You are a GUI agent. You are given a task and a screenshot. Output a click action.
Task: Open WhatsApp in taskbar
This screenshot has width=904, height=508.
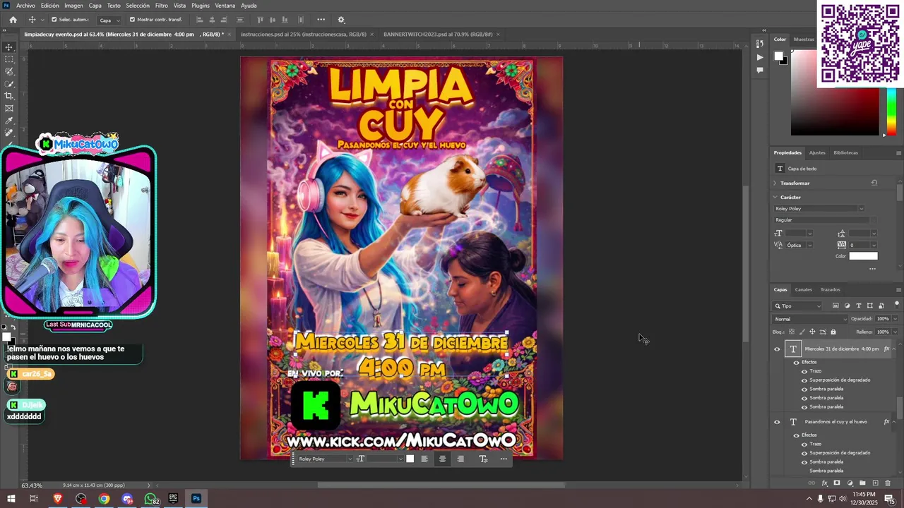tap(150, 499)
